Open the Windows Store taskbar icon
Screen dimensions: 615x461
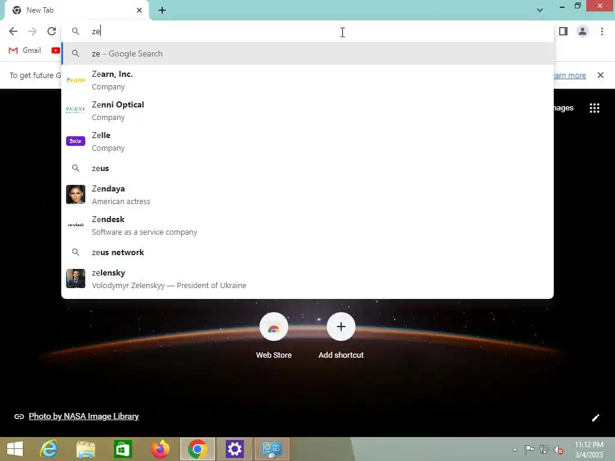click(123, 449)
